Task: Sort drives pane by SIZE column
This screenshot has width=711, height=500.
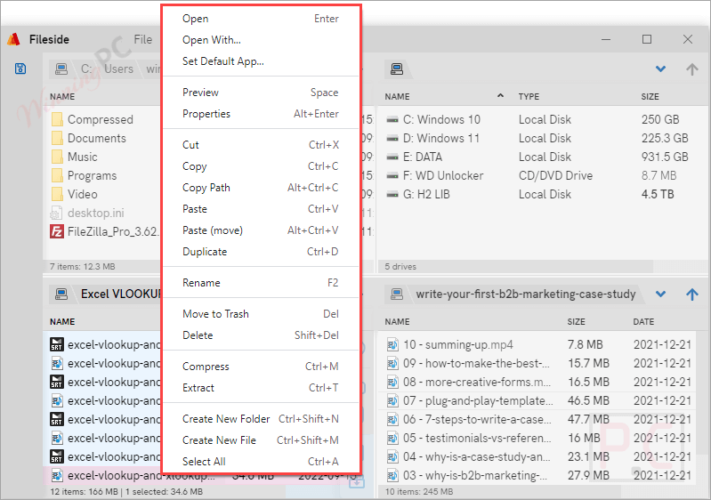Action: (x=650, y=97)
